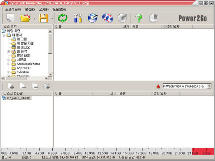Open help with the green question mark icon

(x=139, y=18)
